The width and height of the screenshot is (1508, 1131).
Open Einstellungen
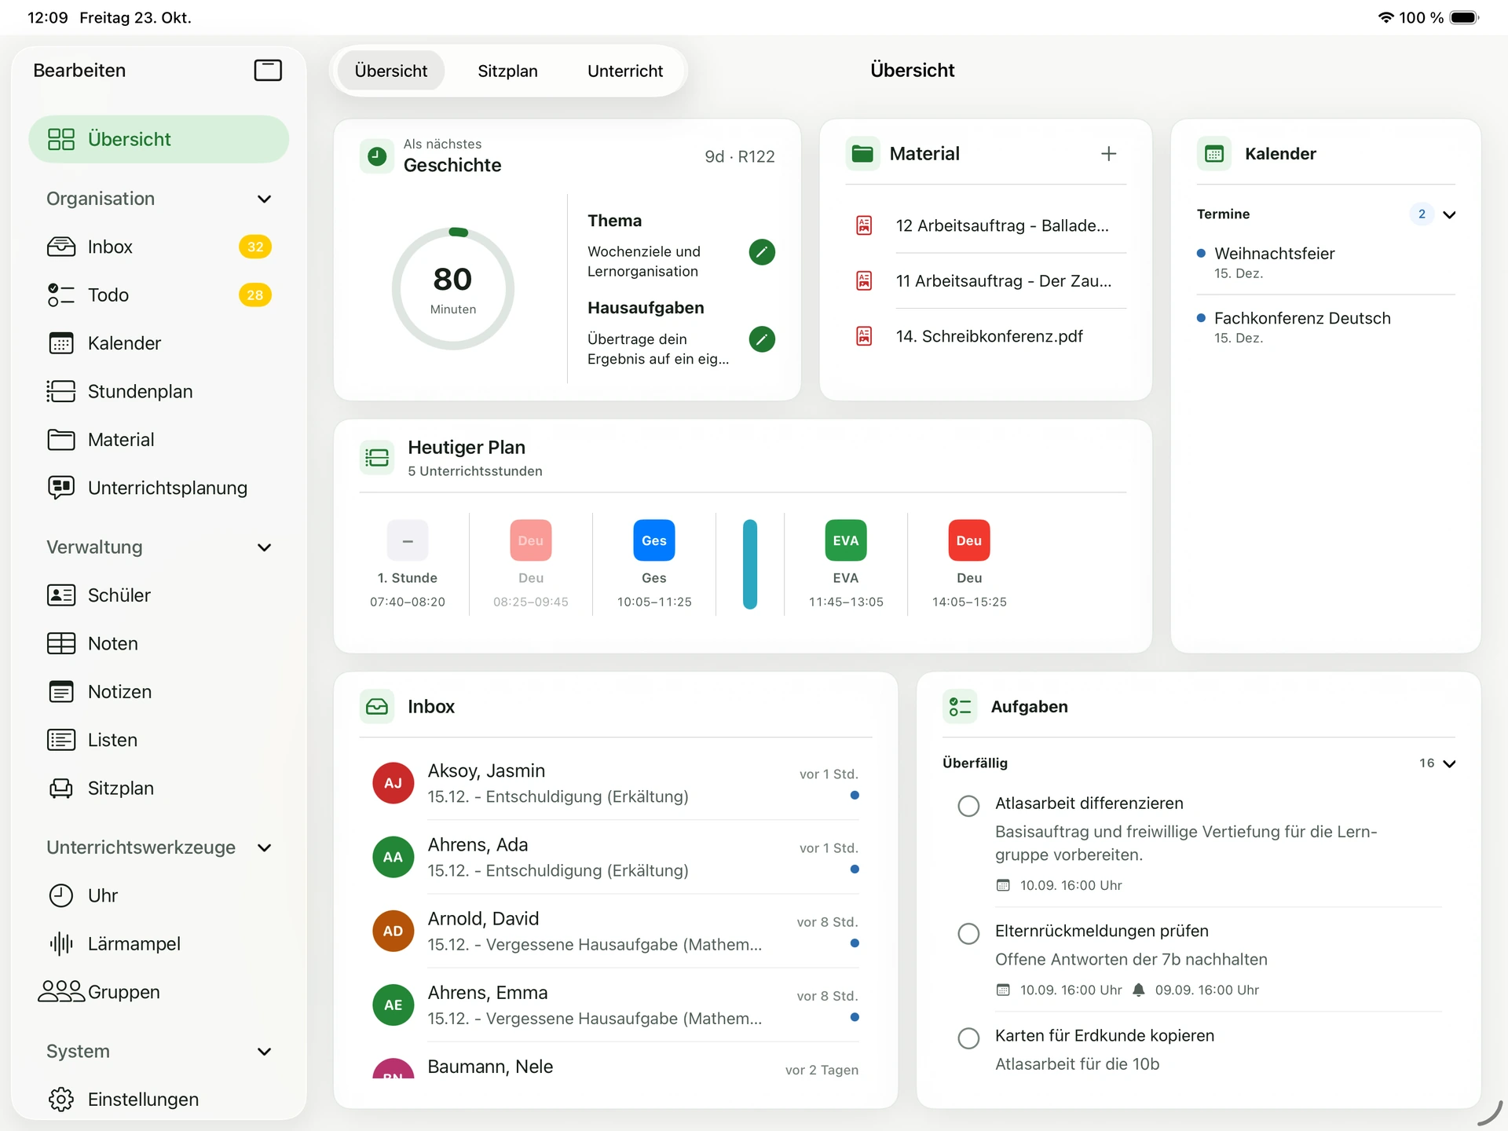tap(159, 1100)
